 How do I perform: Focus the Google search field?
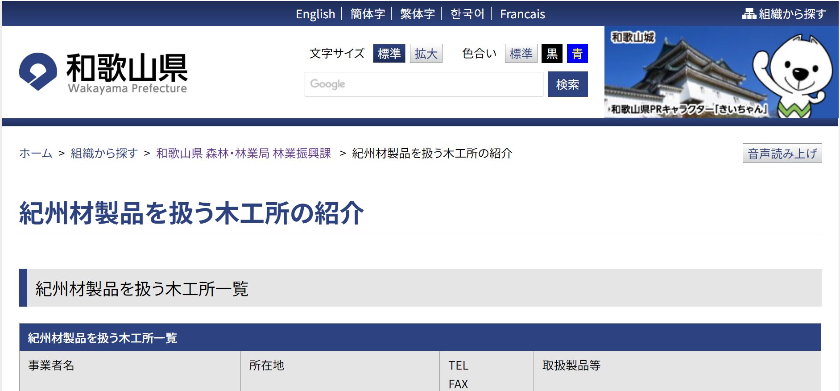coord(424,84)
